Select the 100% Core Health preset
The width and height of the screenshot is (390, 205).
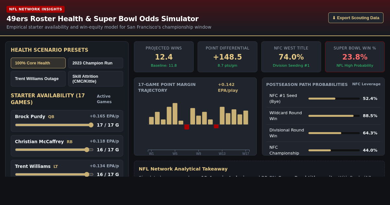[x=38, y=63]
